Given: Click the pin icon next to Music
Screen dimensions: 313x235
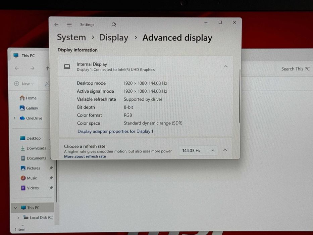Looking at the screenshot, I should click(x=51, y=178).
